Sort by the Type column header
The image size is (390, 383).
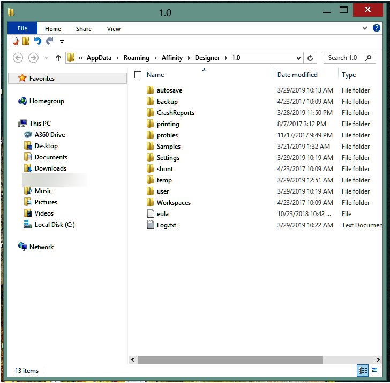(349, 75)
